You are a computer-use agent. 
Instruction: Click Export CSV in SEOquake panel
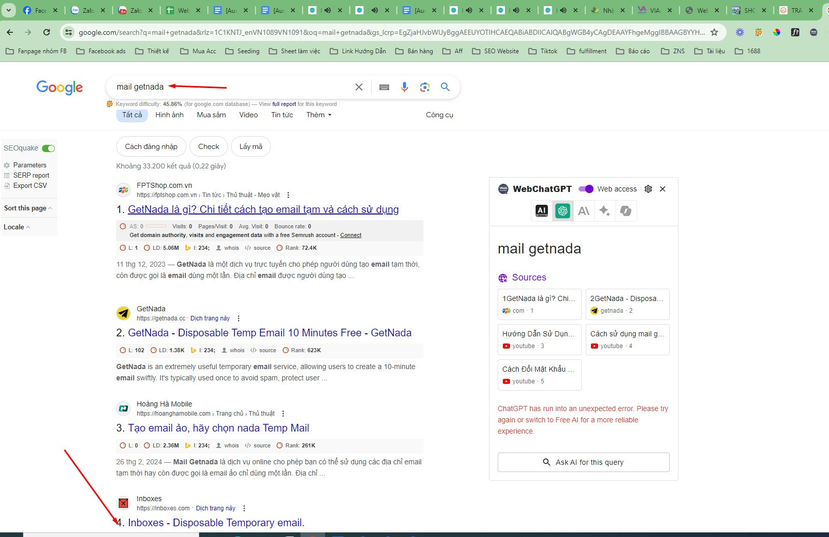(29, 185)
